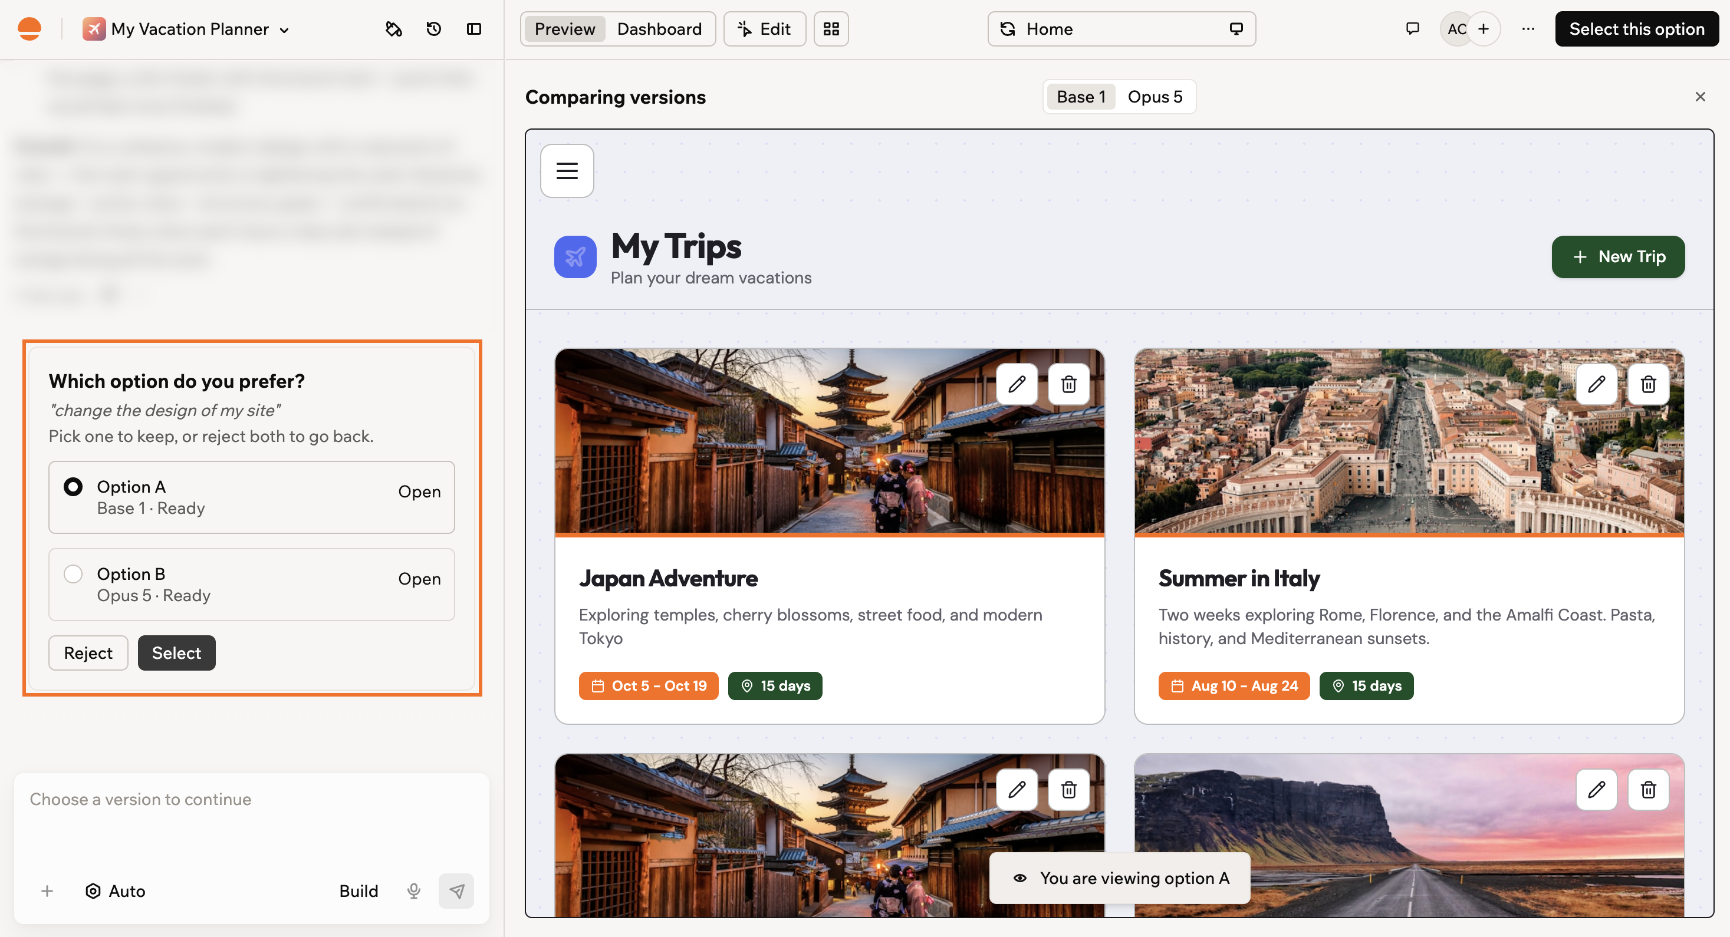Edit the bottom-left trip card pencil icon

1017,789
